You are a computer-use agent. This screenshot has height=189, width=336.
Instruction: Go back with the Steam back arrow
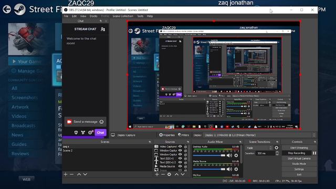7,9
